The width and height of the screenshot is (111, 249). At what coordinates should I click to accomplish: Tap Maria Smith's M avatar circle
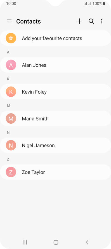pos(11,119)
